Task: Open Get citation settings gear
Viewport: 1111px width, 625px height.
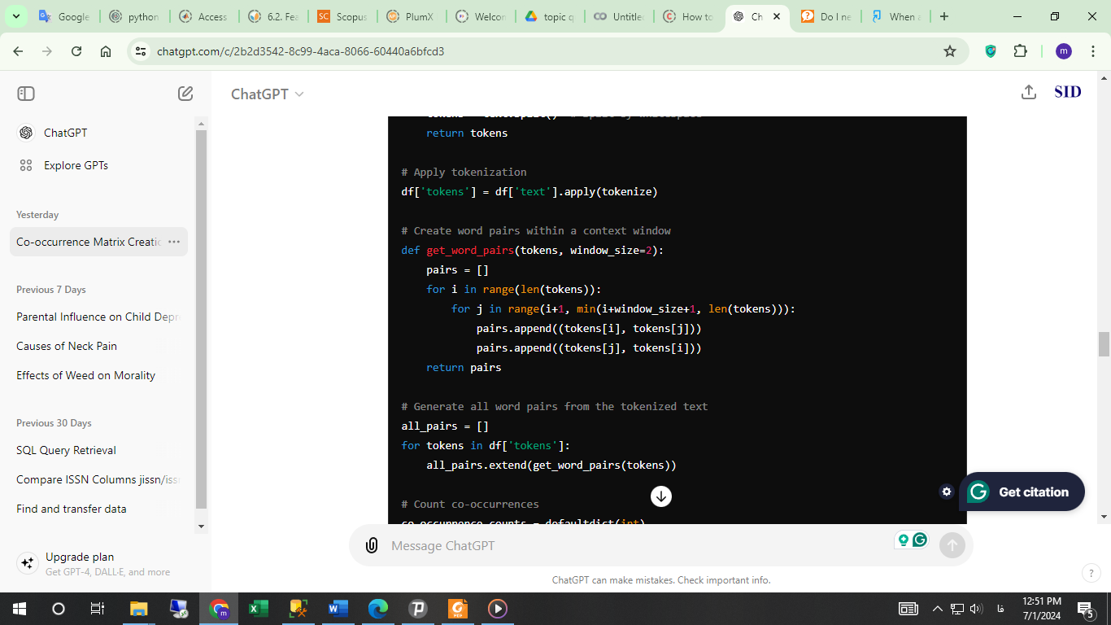Action: point(946,492)
